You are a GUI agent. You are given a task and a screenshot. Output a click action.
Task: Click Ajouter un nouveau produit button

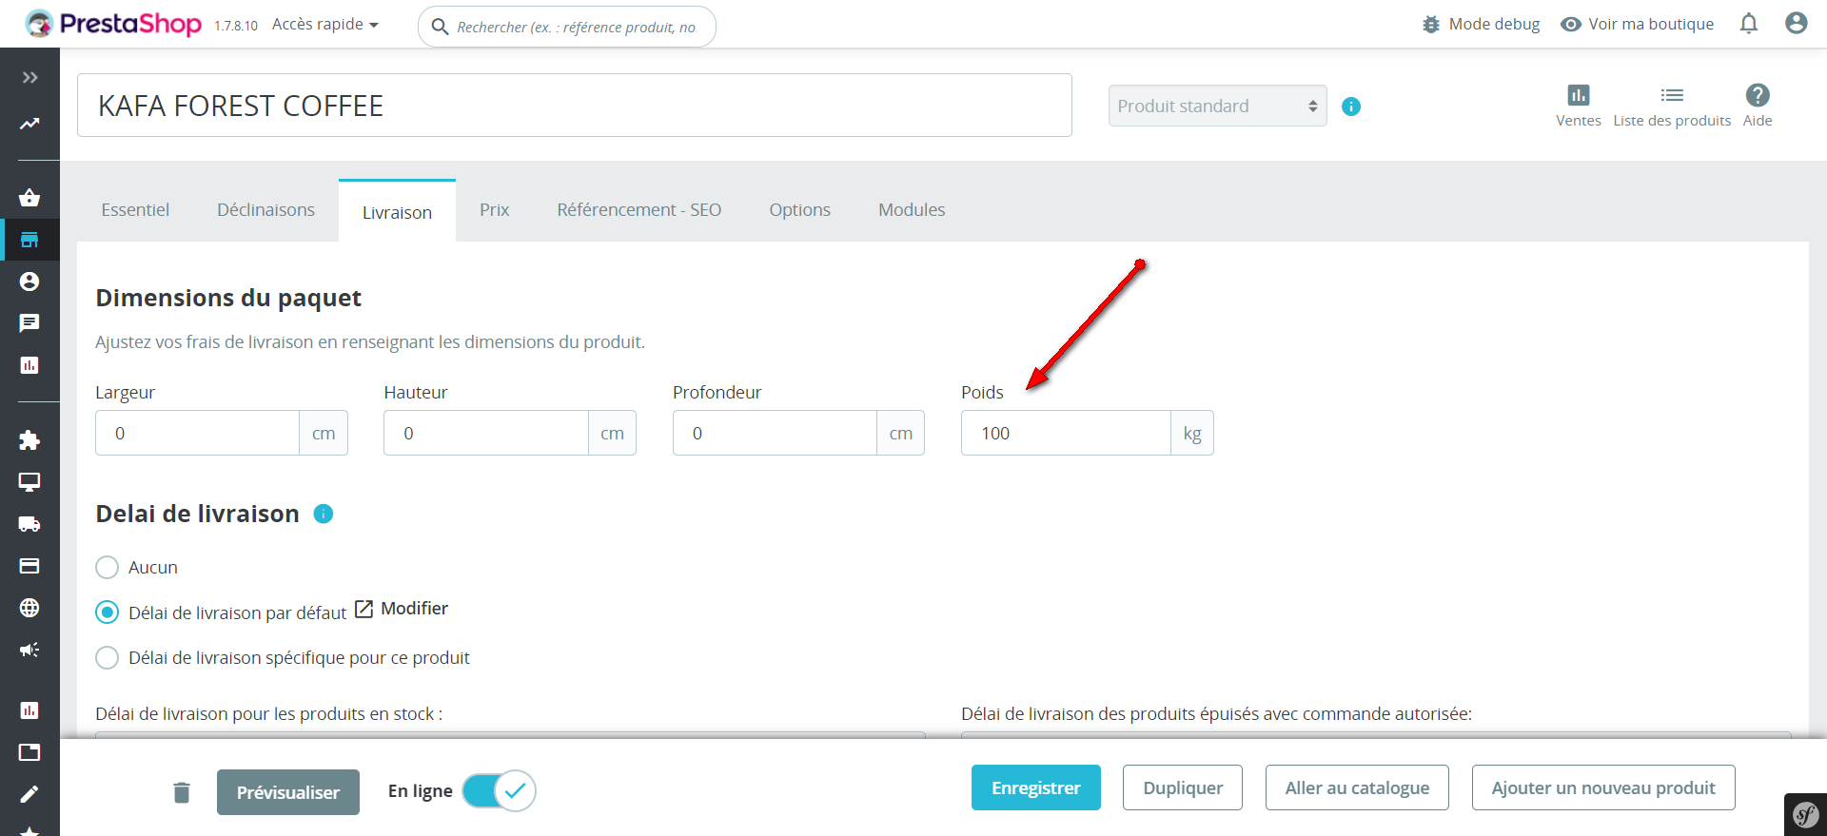[x=1603, y=787]
